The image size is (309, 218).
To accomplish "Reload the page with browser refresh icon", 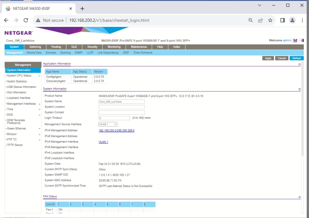I will point(26,20).
